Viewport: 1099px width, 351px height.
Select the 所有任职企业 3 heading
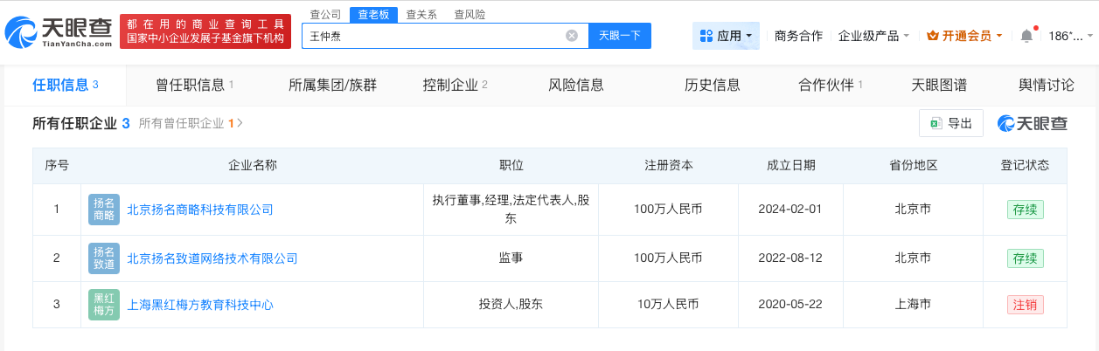point(81,124)
